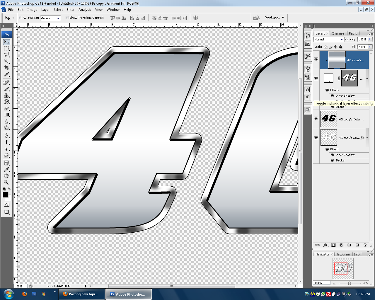375x300 pixels.
Task: Swap foreground and background colors
Action: 9,189
